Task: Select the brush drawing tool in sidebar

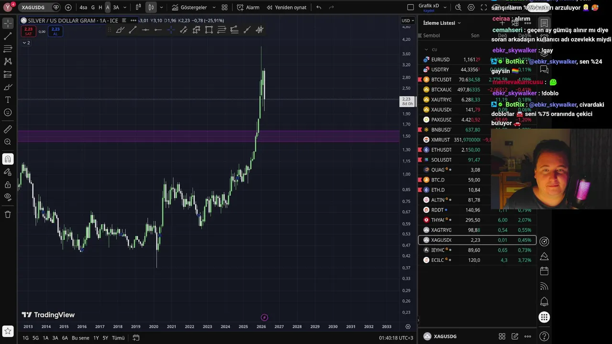Action: tap(8, 87)
